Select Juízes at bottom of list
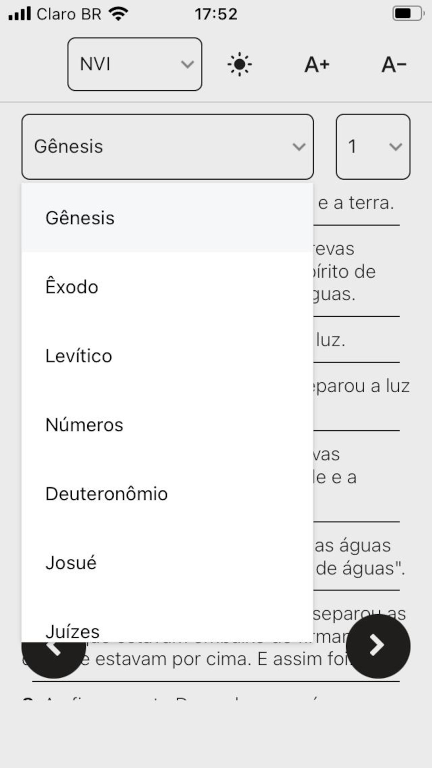This screenshot has width=432, height=768. 73,632
